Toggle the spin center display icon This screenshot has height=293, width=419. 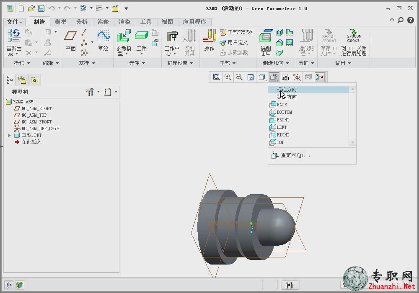pyautogui.click(x=320, y=77)
